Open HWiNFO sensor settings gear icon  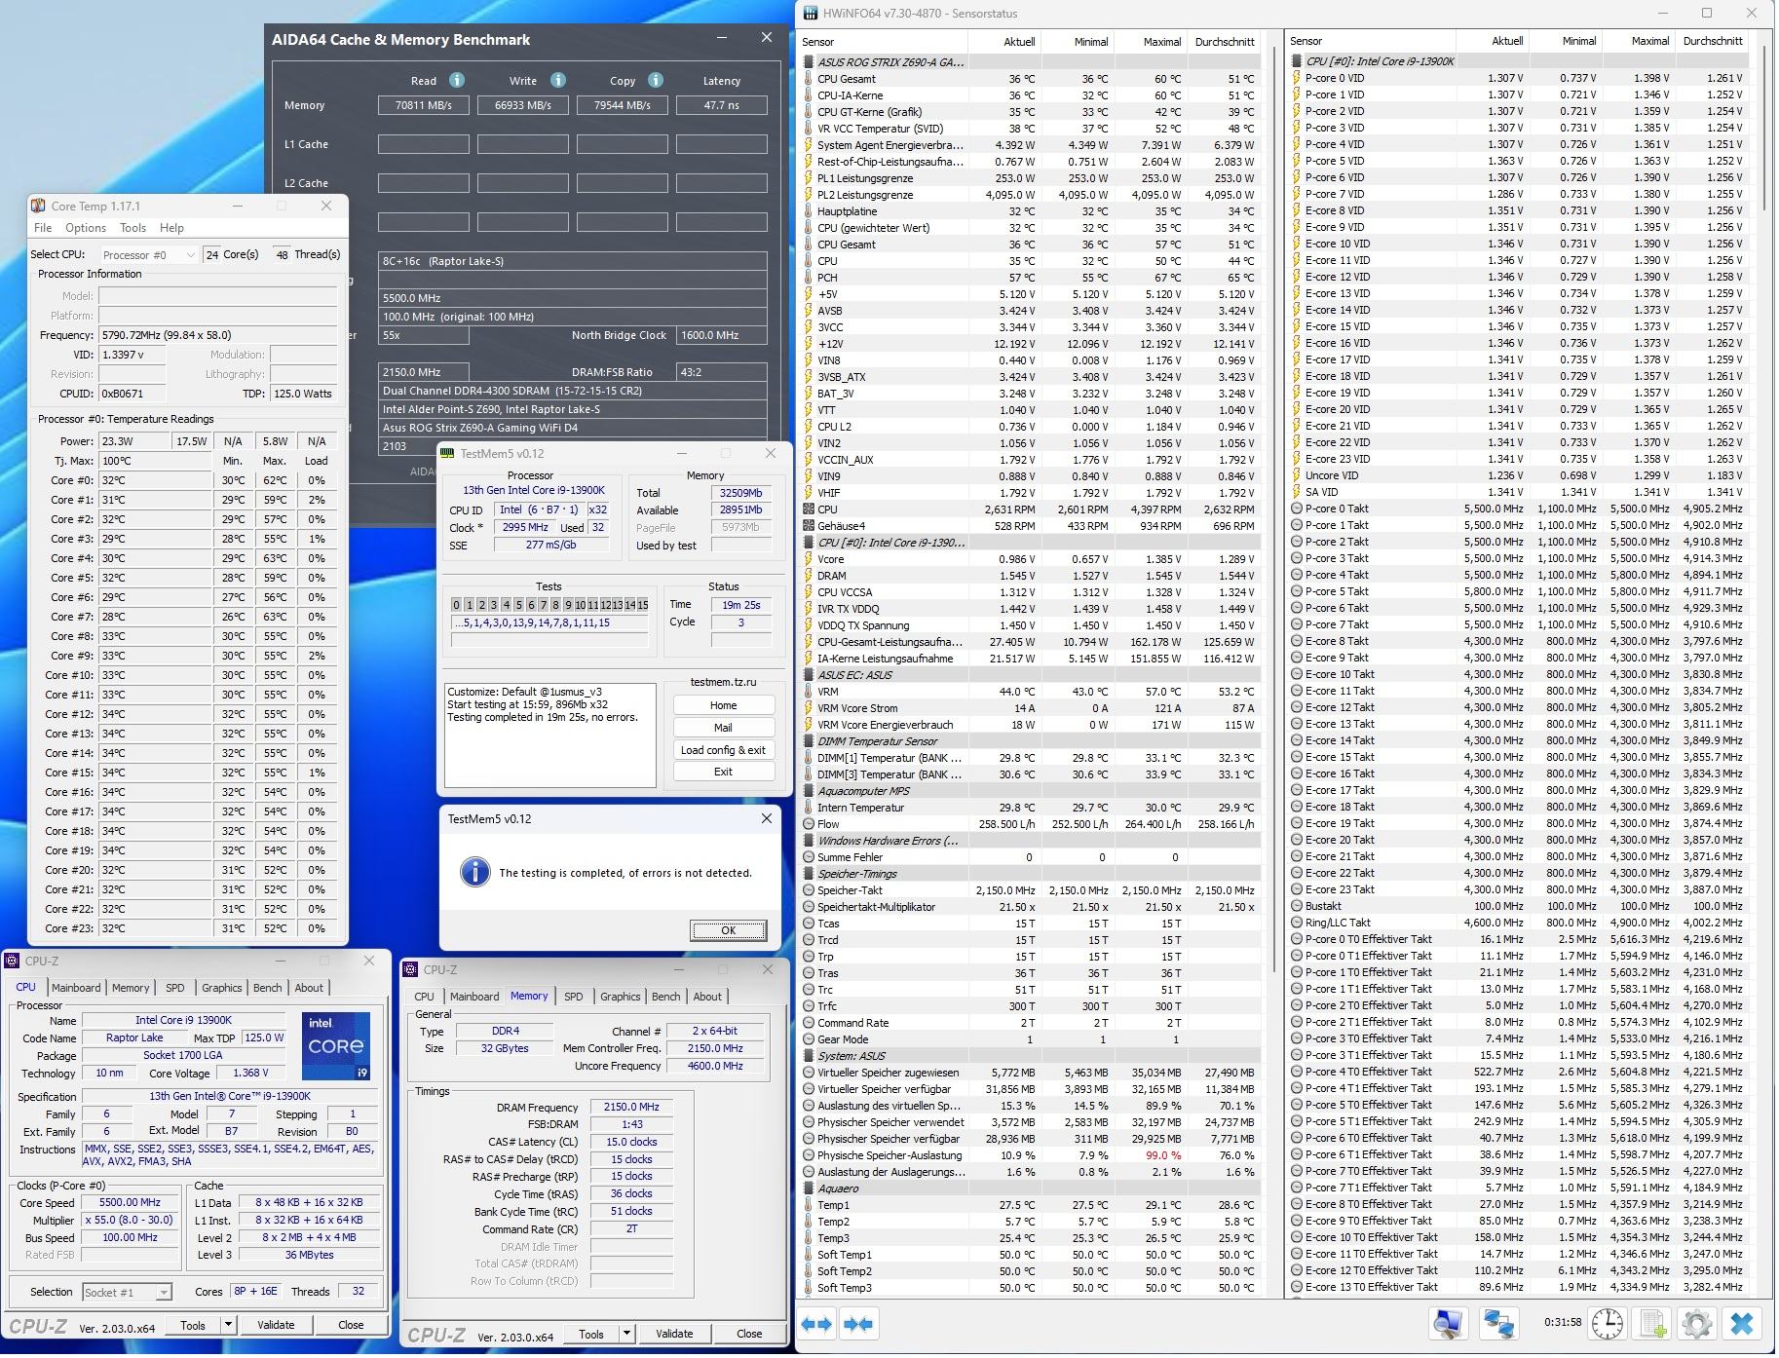click(1697, 1324)
